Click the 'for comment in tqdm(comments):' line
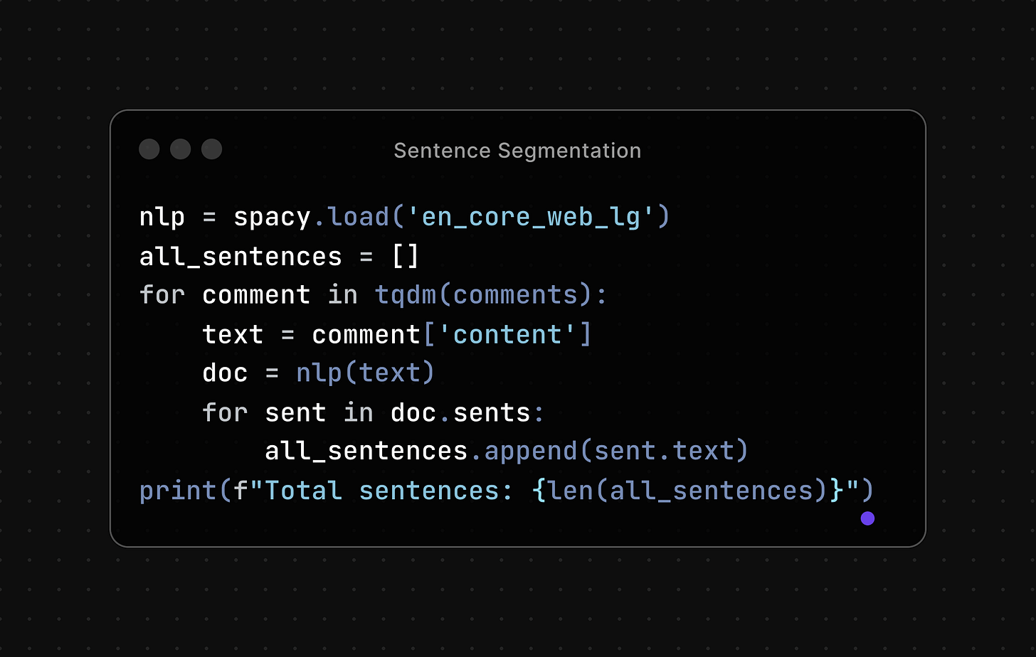The width and height of the screenshot is (1036, 657). tap(374, 295)
